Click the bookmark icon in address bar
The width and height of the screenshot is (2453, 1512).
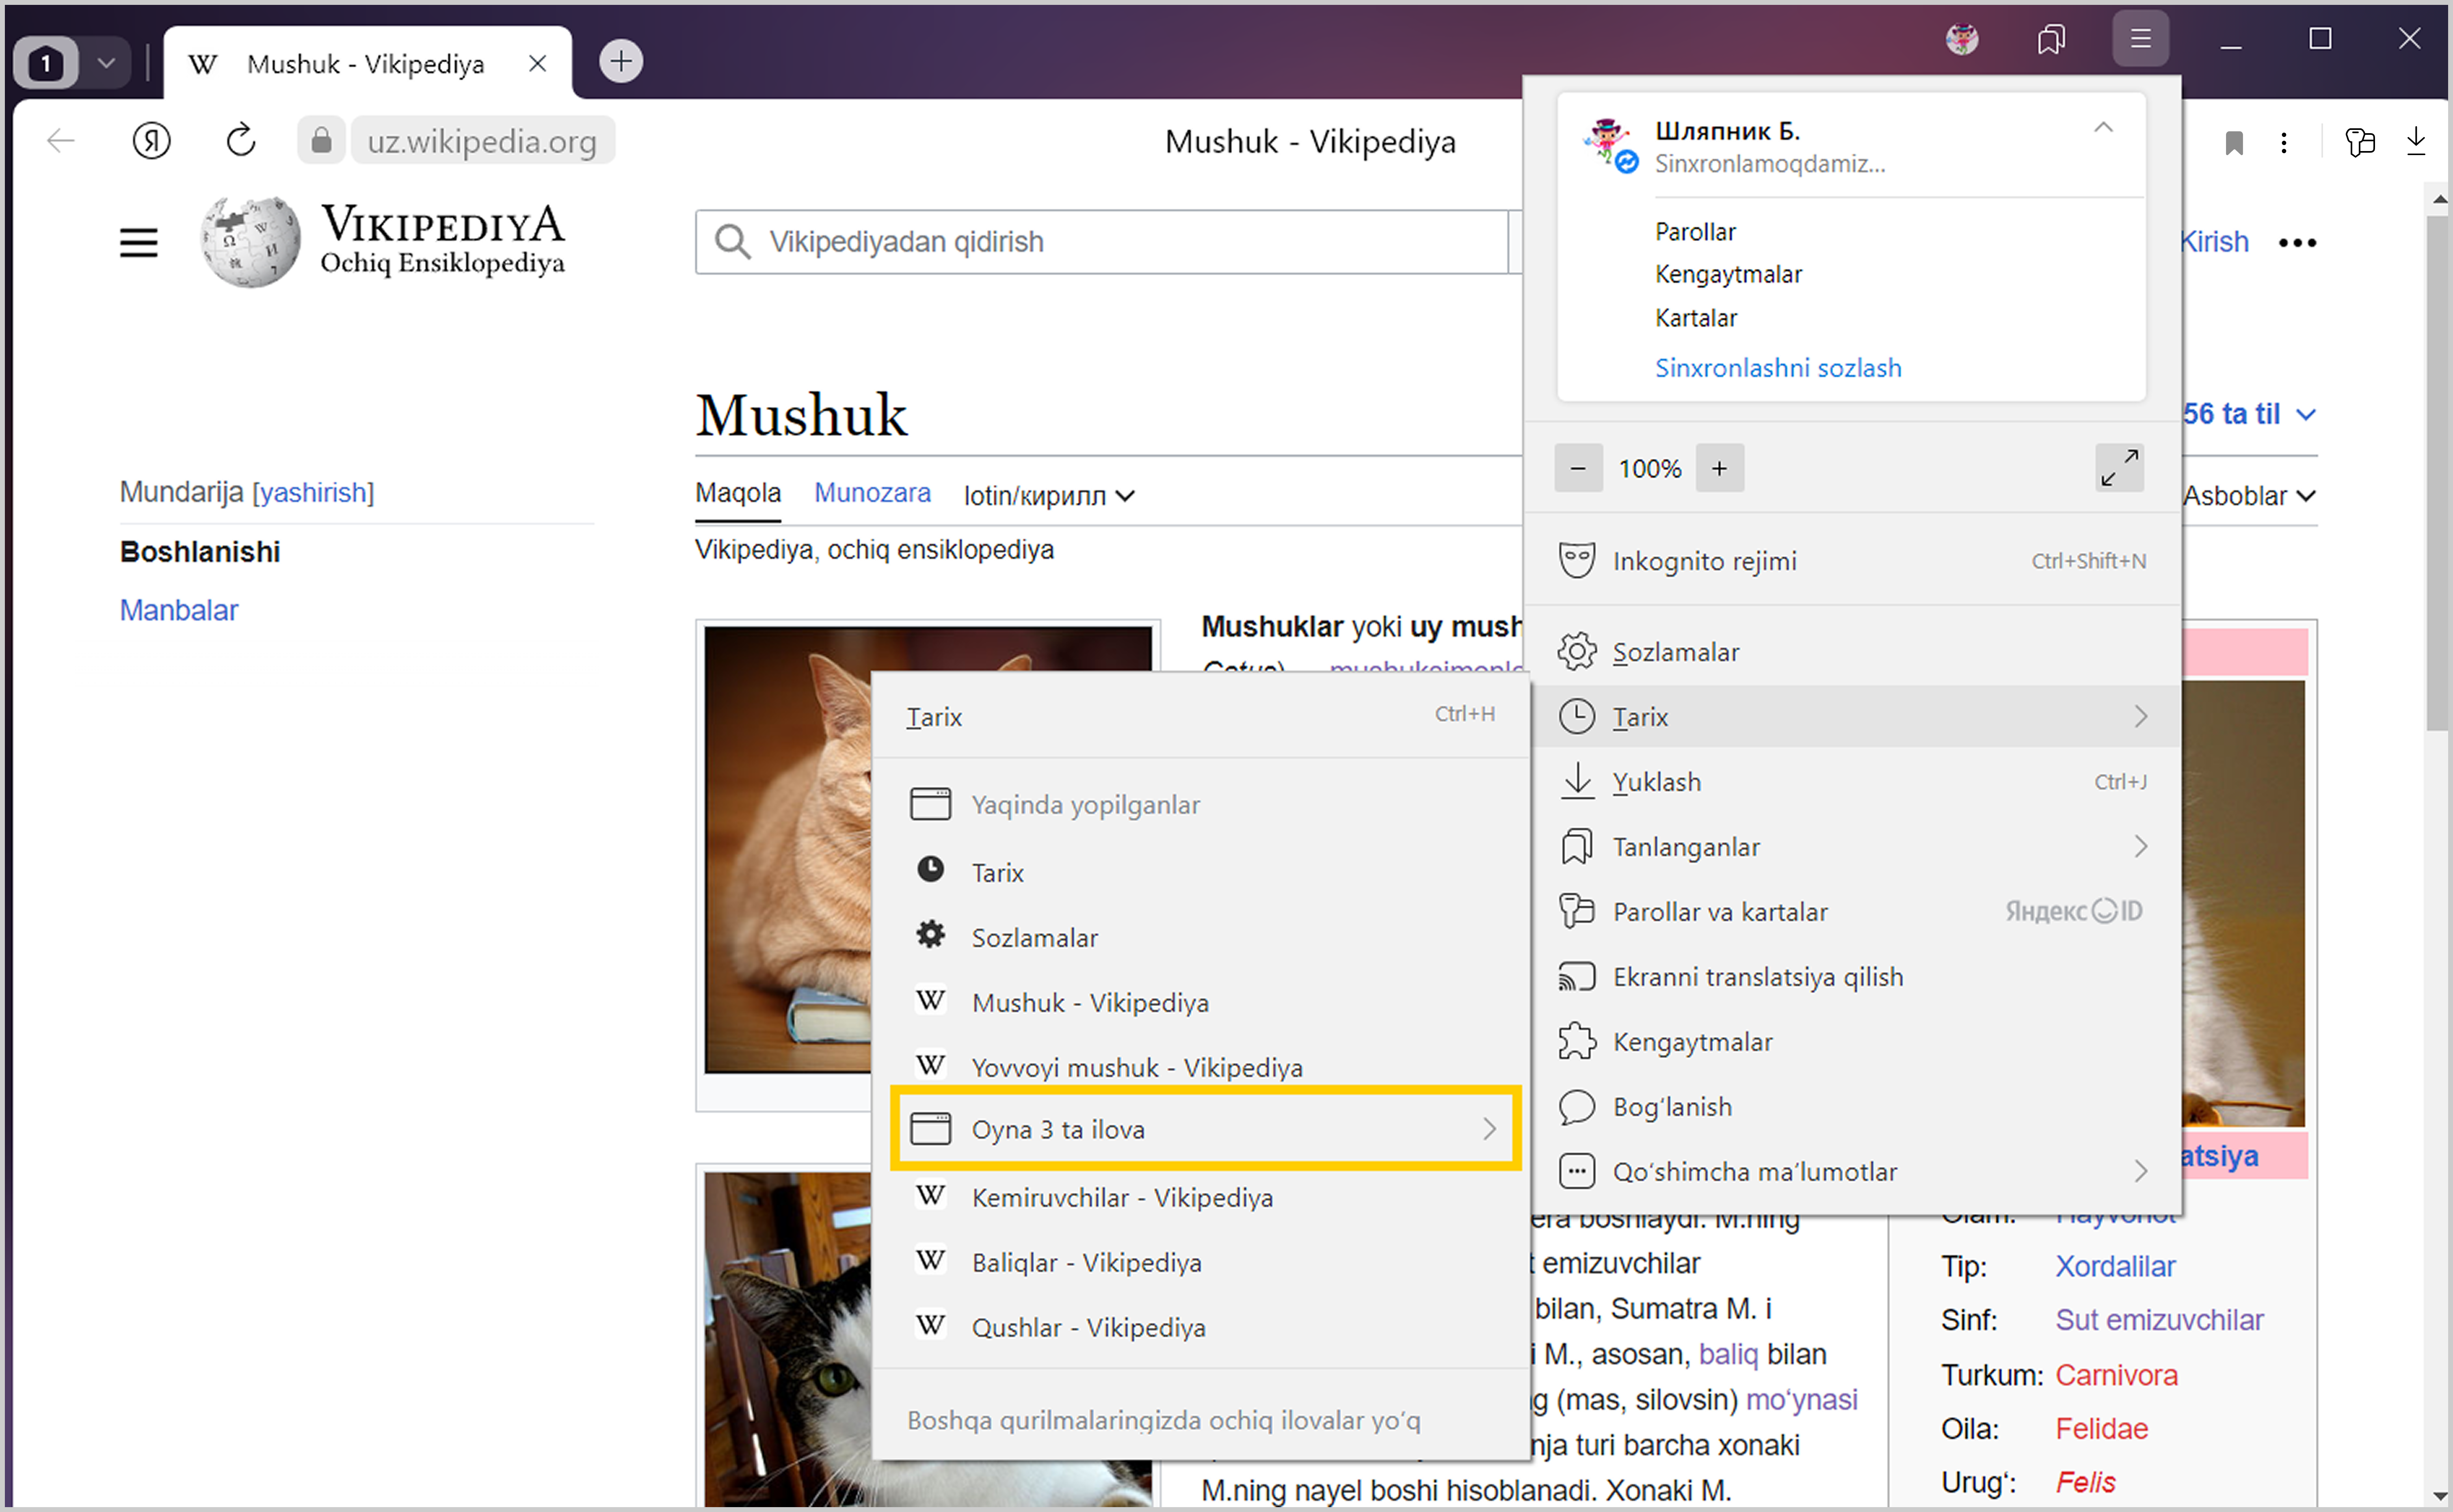pyautogui.click(x=2234, y=142)
